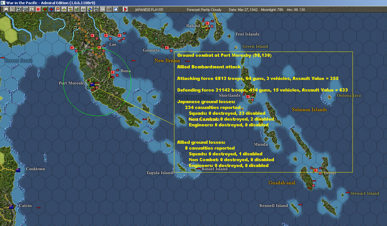Select the Australian flag unit at Port Moresby

click(92, 85)
